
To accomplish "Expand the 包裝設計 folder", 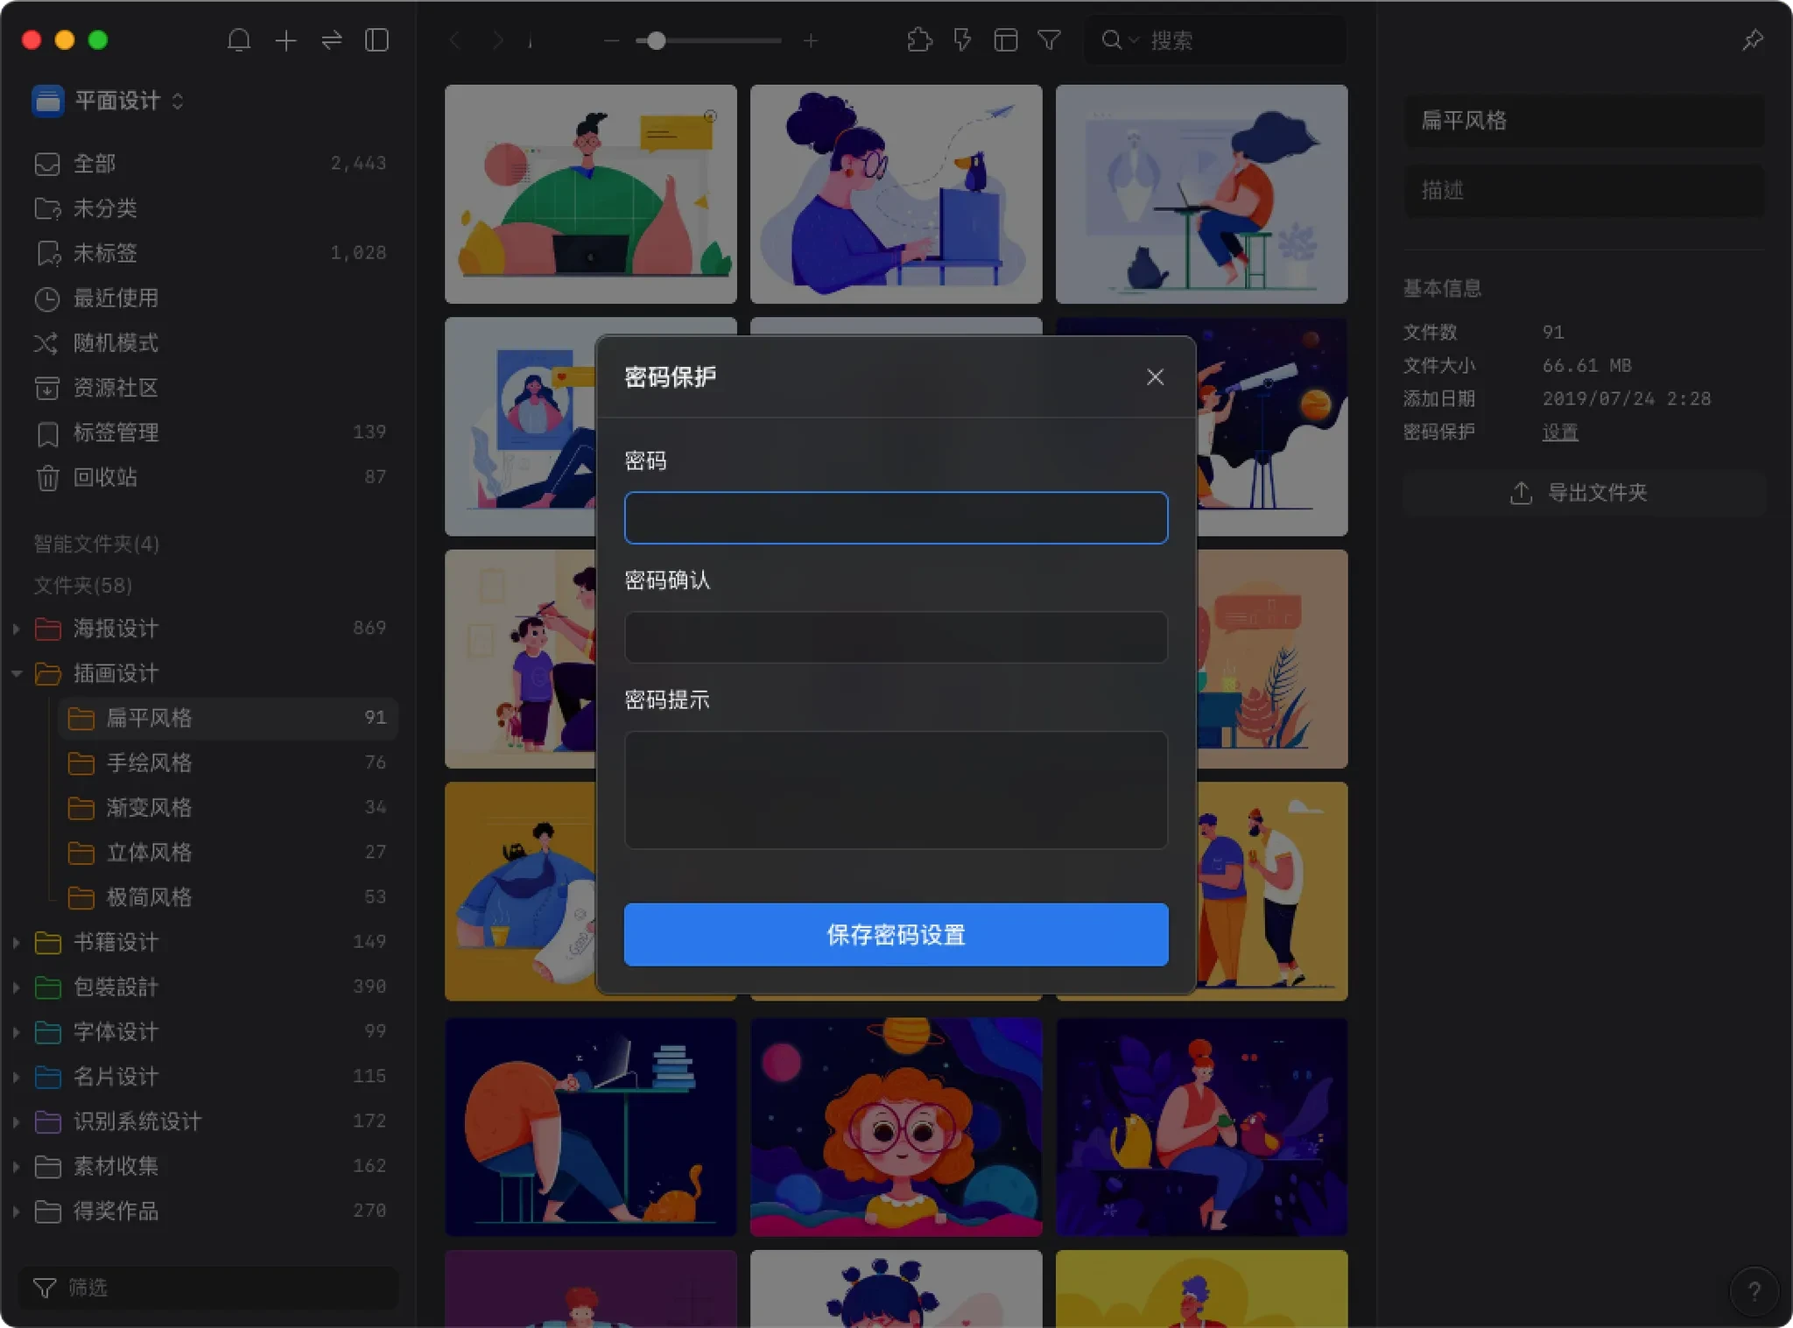I will pyautogui.click(x=16, y=987).
